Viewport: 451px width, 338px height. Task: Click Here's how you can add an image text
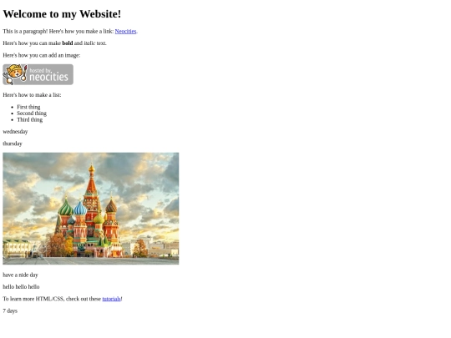tap(42, 55)
